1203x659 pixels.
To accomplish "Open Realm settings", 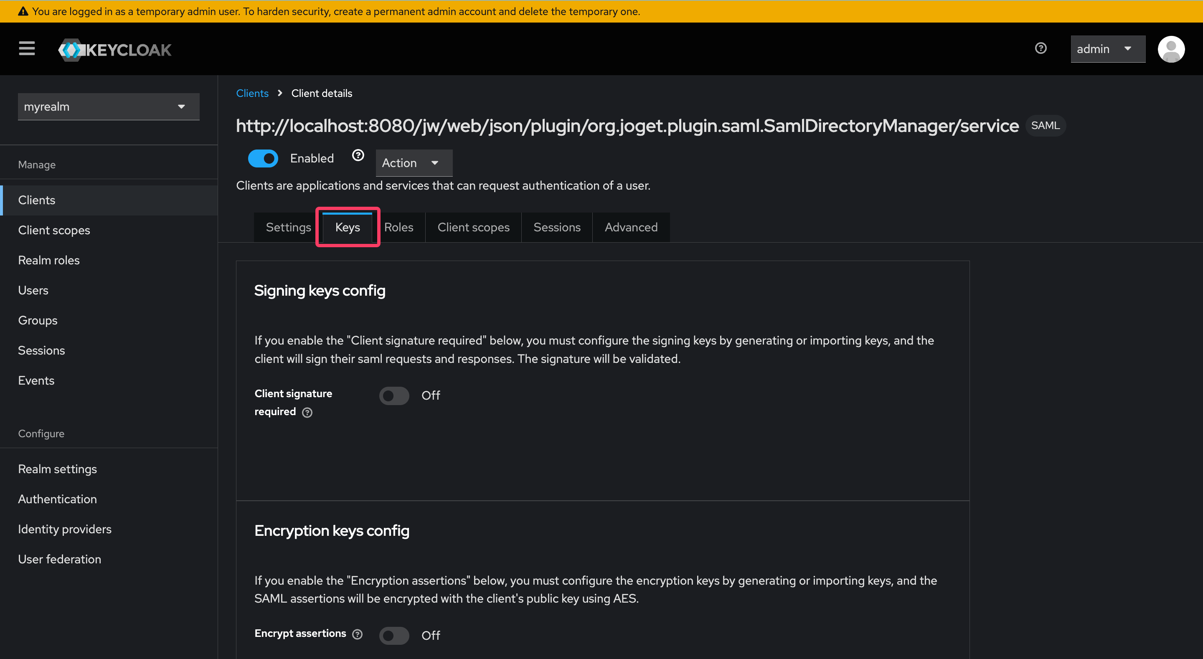I will point(109,469).
